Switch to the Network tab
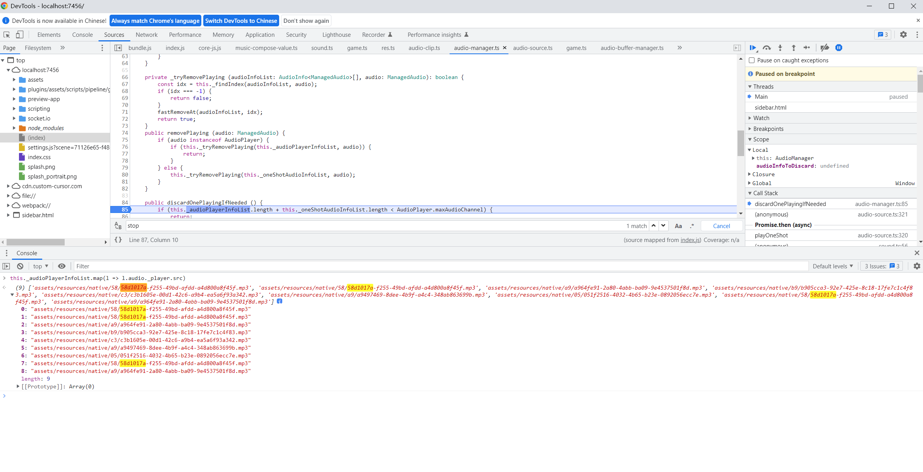Screen dimensions: 923x472 [146, 34]
